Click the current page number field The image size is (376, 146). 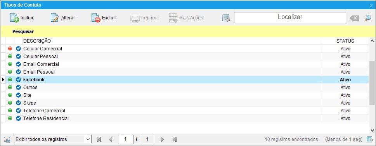[126, 139]
